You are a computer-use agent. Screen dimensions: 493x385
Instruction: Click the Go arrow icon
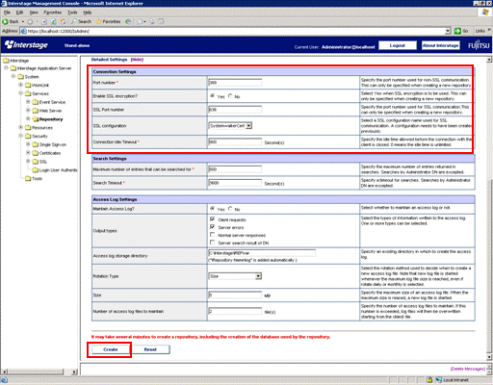[x=457, y=31]
